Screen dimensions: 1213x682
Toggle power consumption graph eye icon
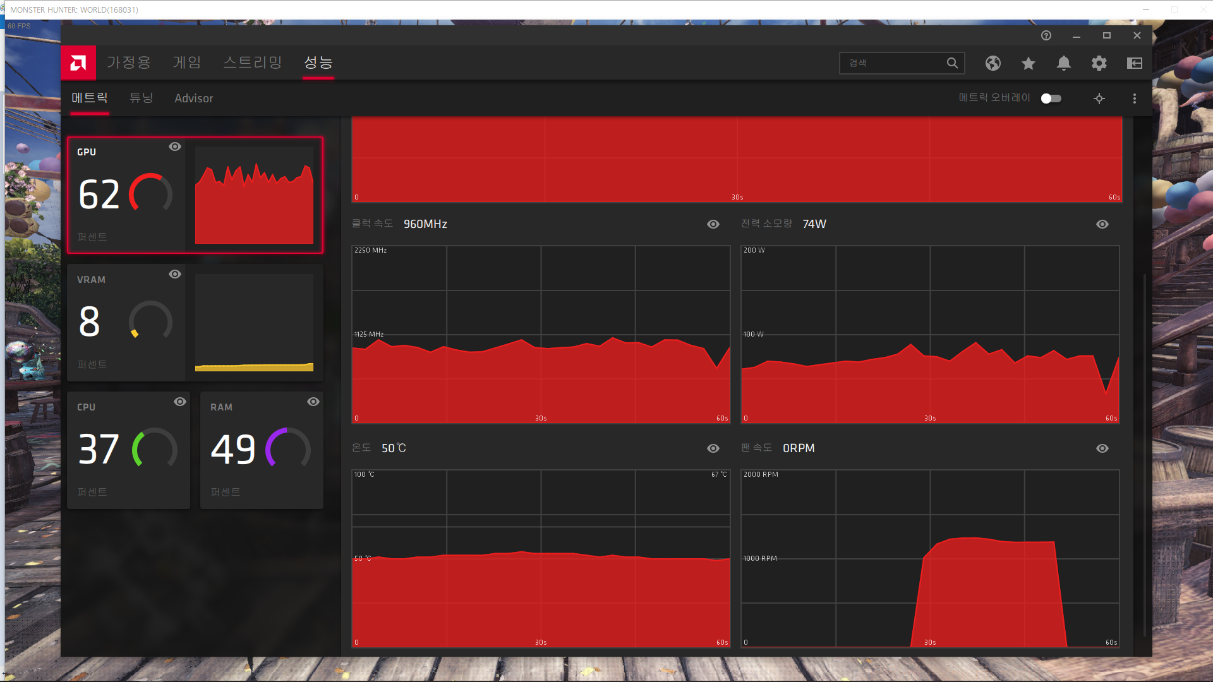(x=1102, y=224)
